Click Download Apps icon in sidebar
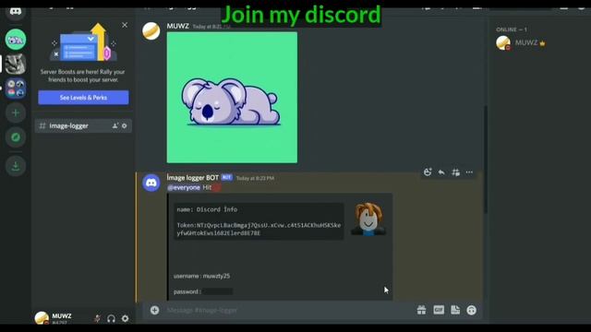591x332 pixels. click(x=16, y=166)
